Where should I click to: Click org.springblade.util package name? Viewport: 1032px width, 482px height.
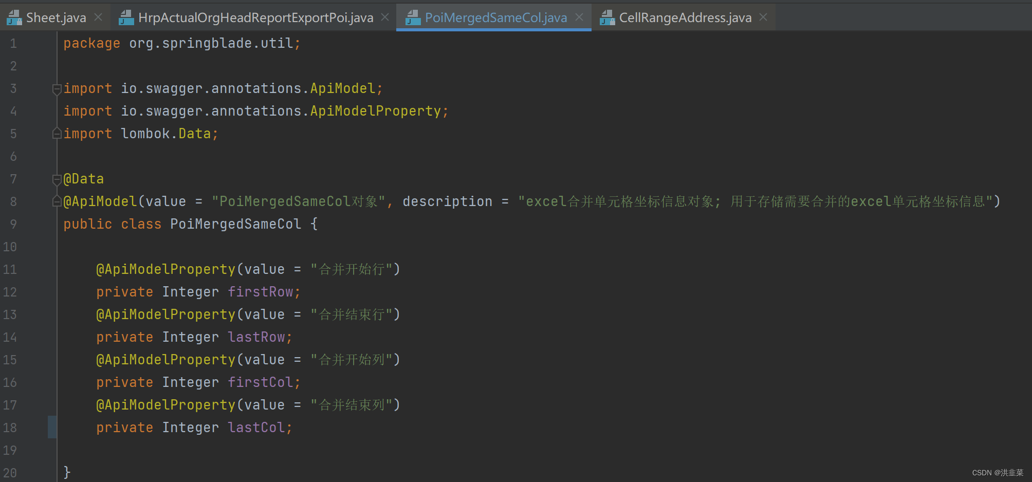210,44
